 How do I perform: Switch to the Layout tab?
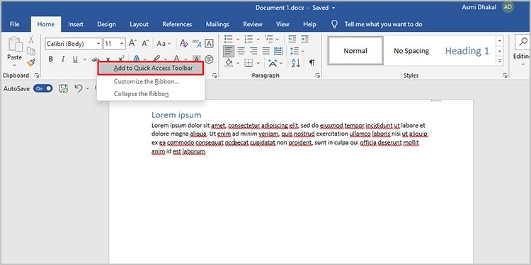pyautogui.click(x=139, y=24)
